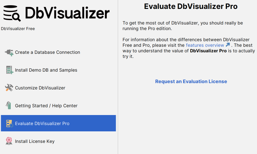Viewport: 257px width, 154px height.
Task: Select the highlighted Evaluate DbVisualizer Pro label
Action: [x=42, y=124]
